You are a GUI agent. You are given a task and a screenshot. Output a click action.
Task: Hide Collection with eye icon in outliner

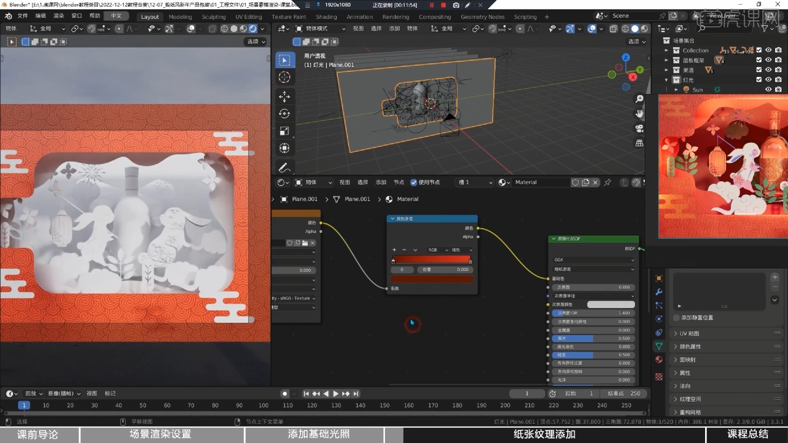(x=768, y=50)
